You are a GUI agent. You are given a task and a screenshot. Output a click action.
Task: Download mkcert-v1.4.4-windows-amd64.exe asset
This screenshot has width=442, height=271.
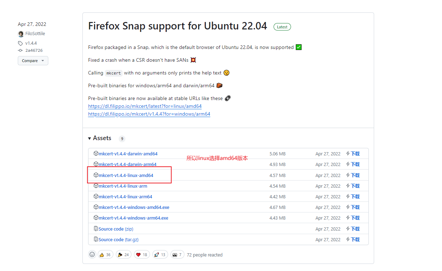pyautogui.click(x=134, y=207)
